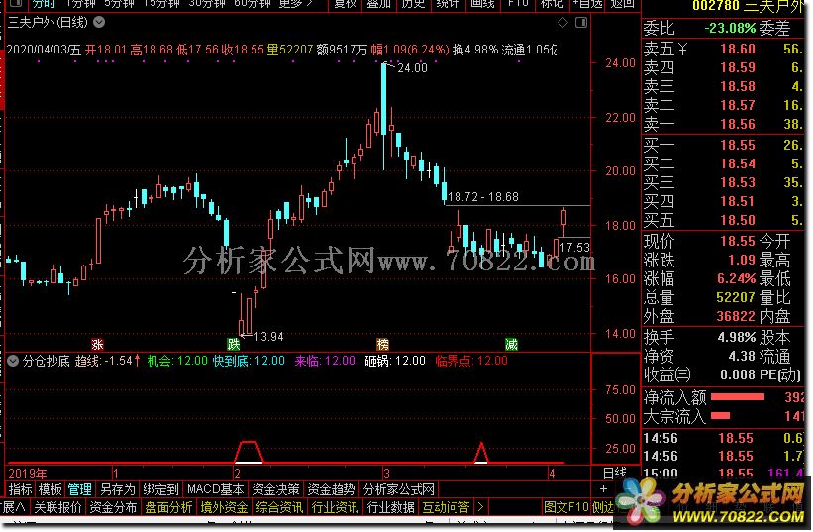Click the 涨 marker icon below chart
Viewport: 813px width, 532px height.
tap(97, 343)
